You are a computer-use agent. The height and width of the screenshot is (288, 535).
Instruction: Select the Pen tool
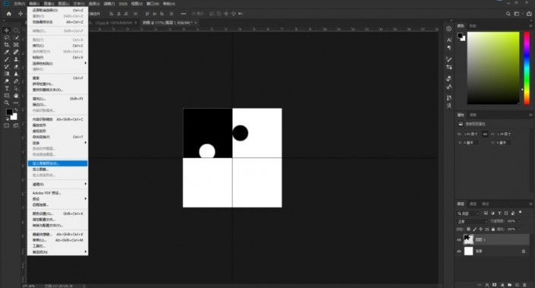pos(16,81)
